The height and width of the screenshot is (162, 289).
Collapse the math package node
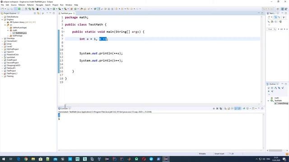pos(8,30)
